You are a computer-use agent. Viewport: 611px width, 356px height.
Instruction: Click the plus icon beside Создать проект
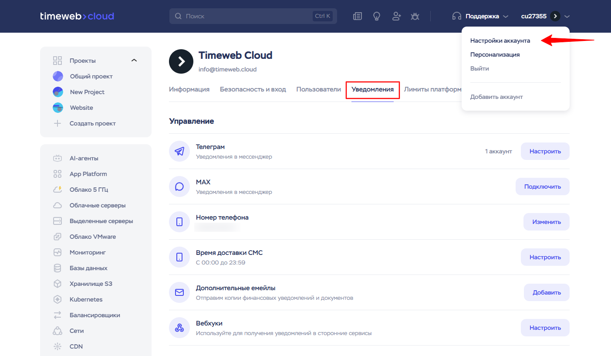click(x=57, y=123)
